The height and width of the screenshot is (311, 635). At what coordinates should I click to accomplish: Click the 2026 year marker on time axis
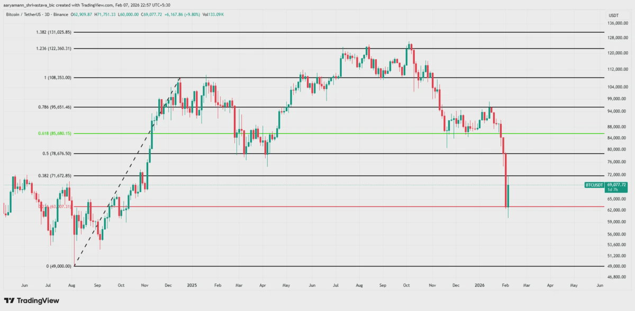tap(479, 285)
